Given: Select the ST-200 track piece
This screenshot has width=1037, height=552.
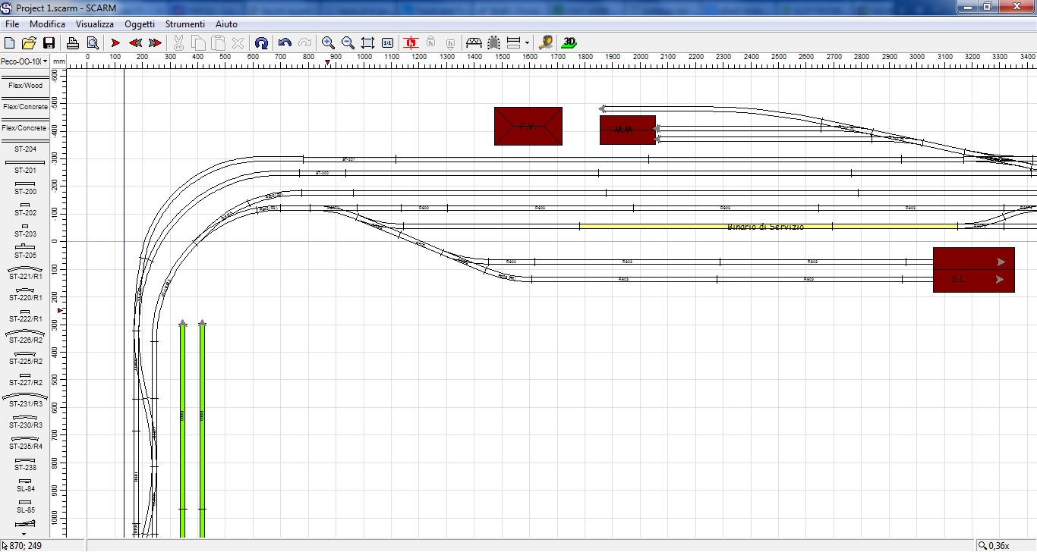Looking at the screenshot, I should click(x=25, y=188).
